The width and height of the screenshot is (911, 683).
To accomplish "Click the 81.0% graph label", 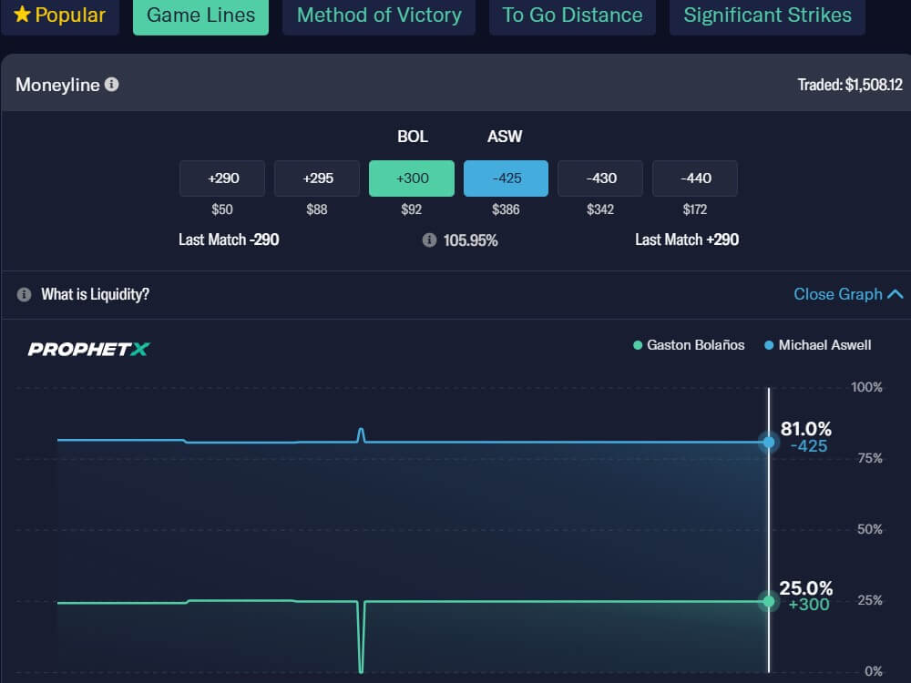I will [x=806, y=429].
